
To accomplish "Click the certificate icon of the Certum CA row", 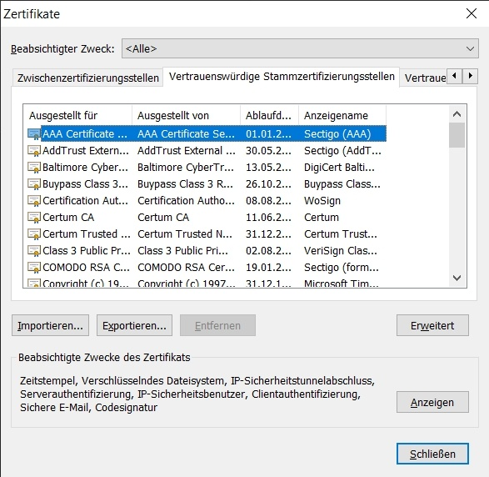I will (34, 218).
